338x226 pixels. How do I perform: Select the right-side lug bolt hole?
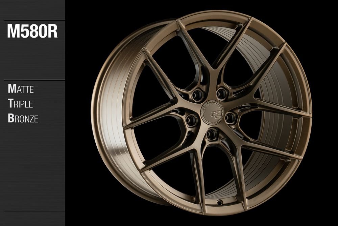click(x=231, y=118)
